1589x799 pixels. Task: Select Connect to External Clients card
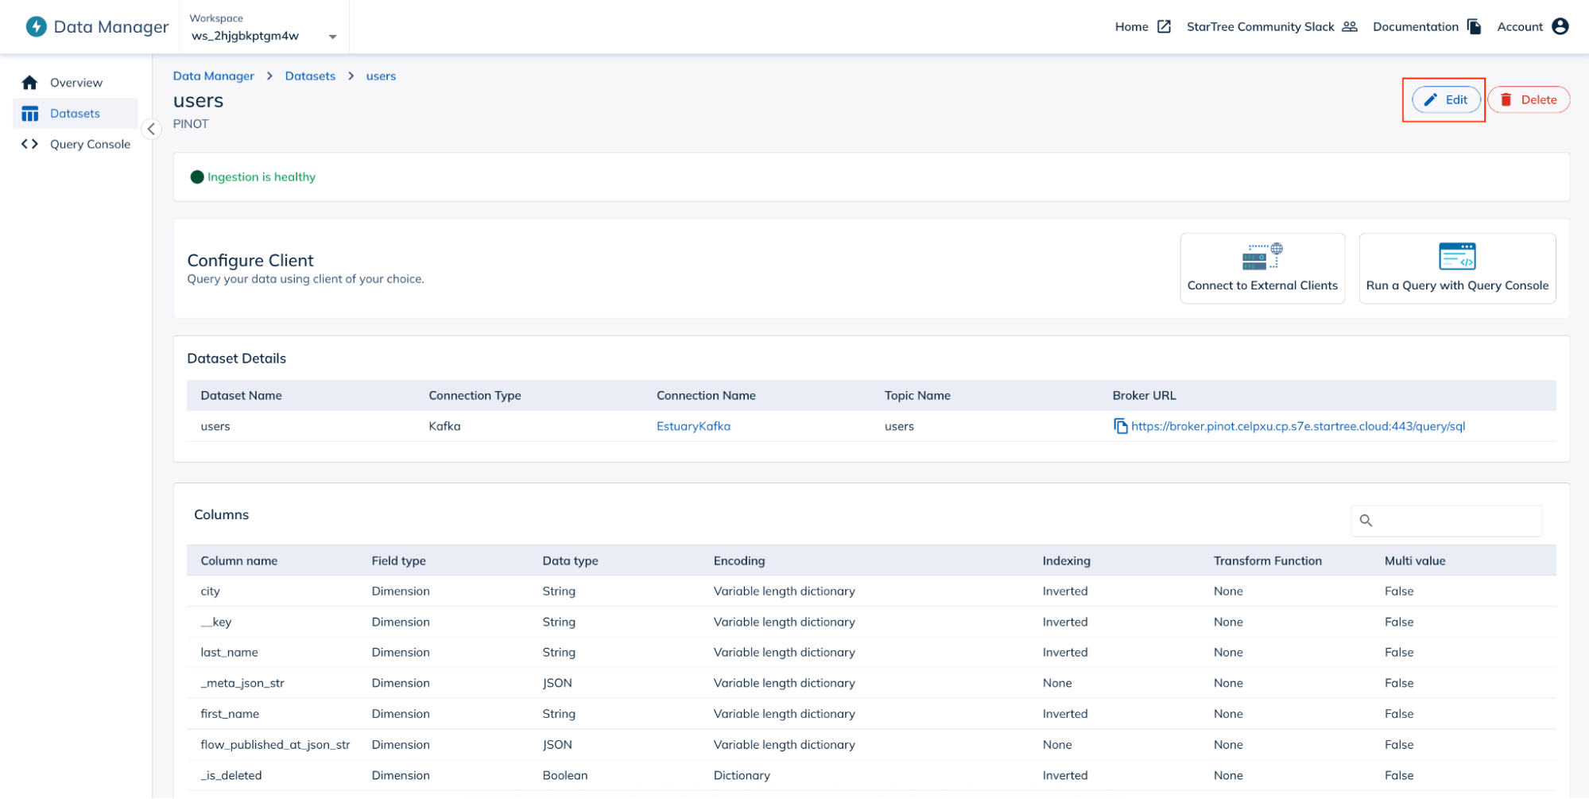tap(1262, 268)
